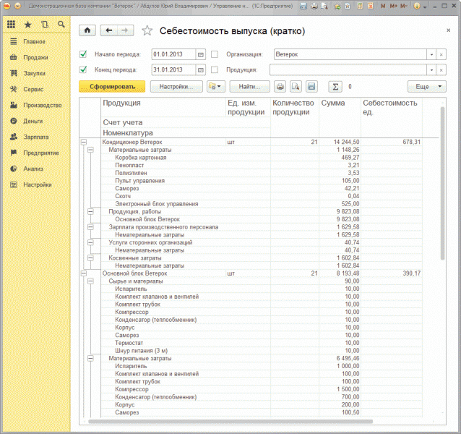The height and width of the screenshot is (434, 461).
Task: Collapse the Сырье и материалы group
Action: (90, 281)
